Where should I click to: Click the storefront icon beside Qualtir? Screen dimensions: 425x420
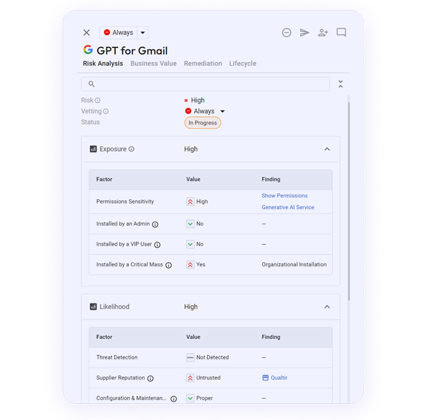point(266,378)
